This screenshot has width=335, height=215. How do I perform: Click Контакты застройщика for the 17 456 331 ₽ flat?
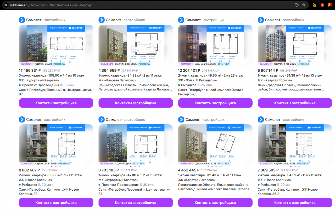coord(56,103)
